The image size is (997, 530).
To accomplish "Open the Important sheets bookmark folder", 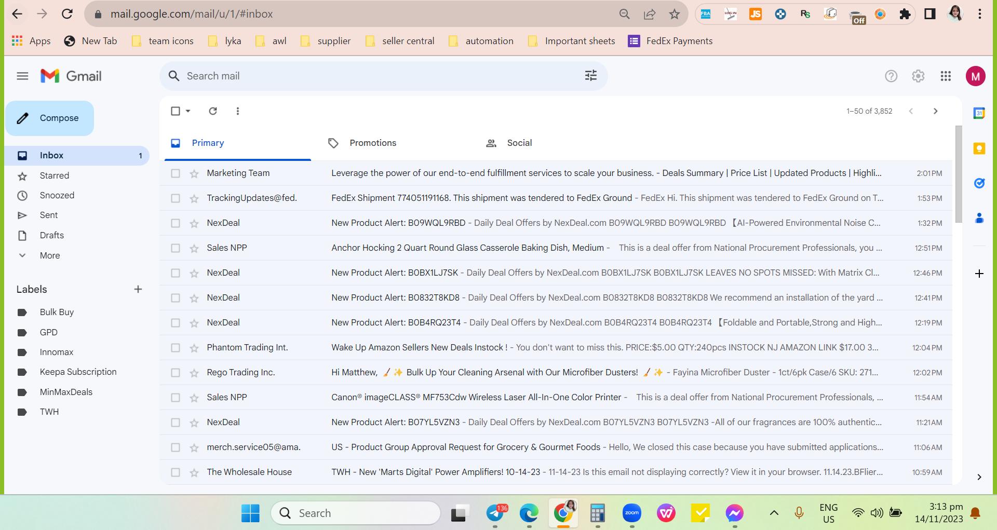I will point(571,41).
